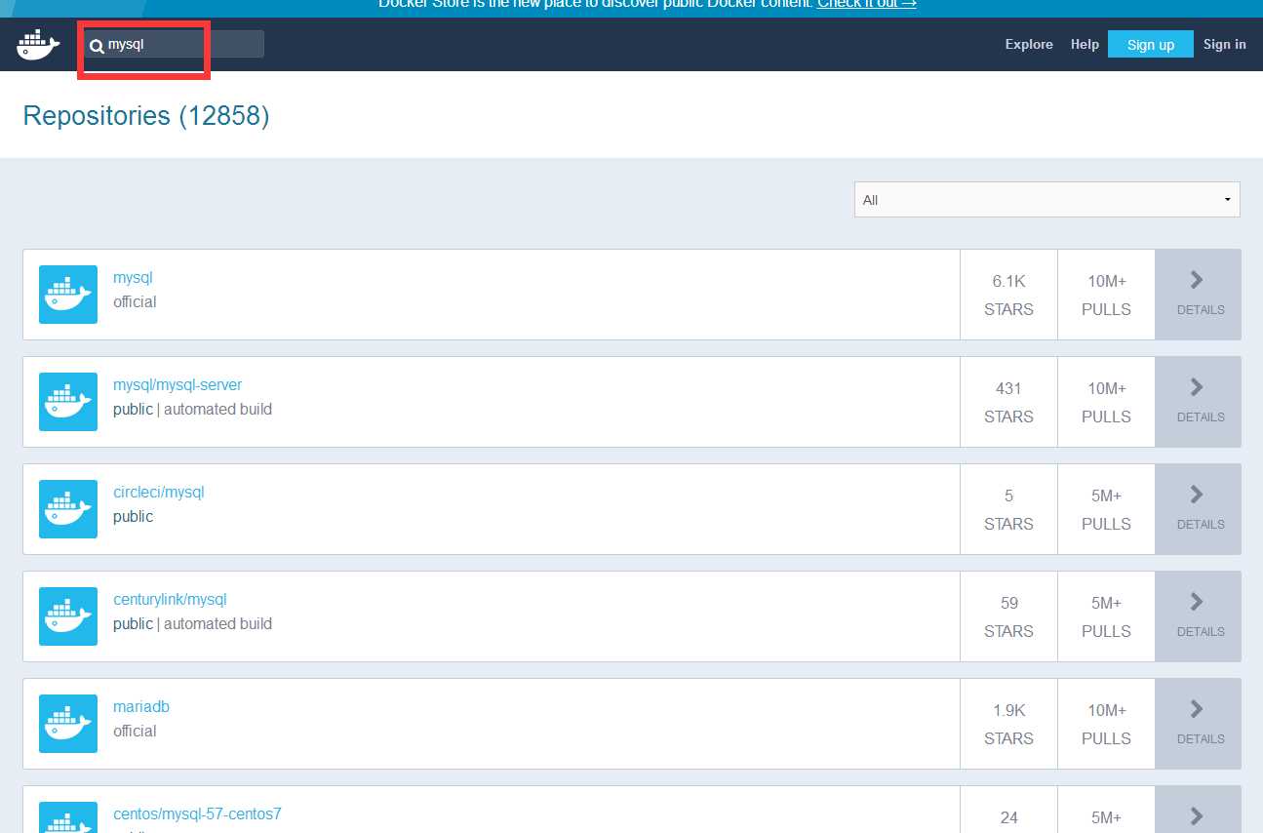Click the 5M+ PULLS cell for circleci/mysql

(1106, 509)
